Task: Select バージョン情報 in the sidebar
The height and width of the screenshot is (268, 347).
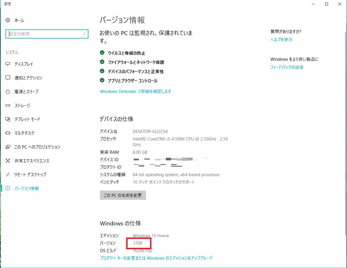Action: click(x=27, y=189)
